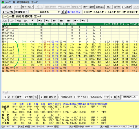Select the 負4.0～ row
139x129 pixels.
coord(70,65)
